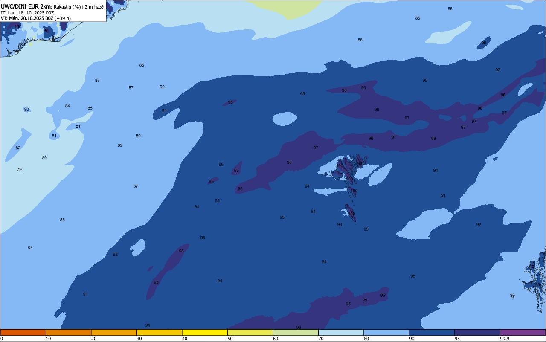This screenshot has width=546, height=342.
Task: Click the 'VT: Mán. 20.10.2025 00Z (+39 h)' line
Action: point(36,18)
